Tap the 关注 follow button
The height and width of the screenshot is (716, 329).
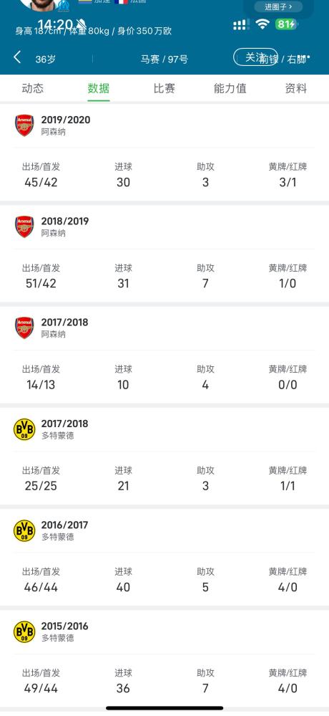[255, 57]
